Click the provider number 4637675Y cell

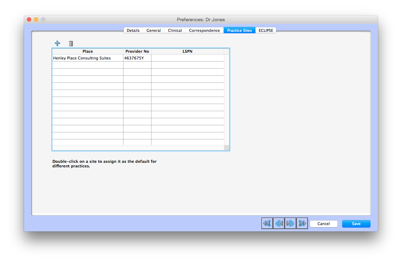[137, 58]
